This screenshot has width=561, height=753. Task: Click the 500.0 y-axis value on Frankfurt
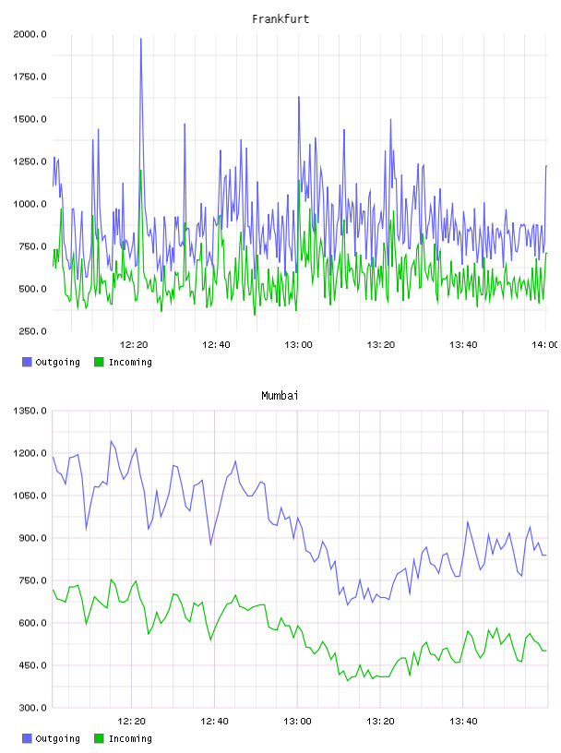(x=32, y=289)
